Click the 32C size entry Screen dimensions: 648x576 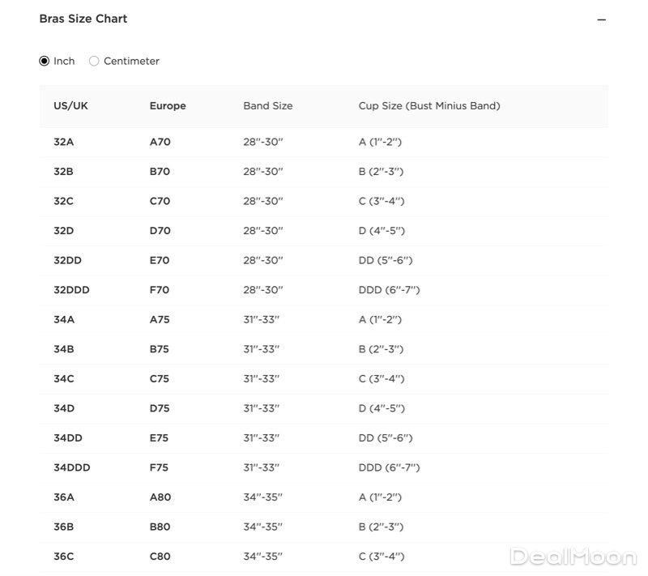[x=64, y=201]
